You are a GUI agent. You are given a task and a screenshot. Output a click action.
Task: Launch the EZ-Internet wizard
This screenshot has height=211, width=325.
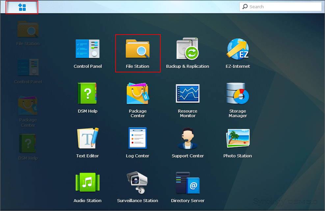[238, 53]
